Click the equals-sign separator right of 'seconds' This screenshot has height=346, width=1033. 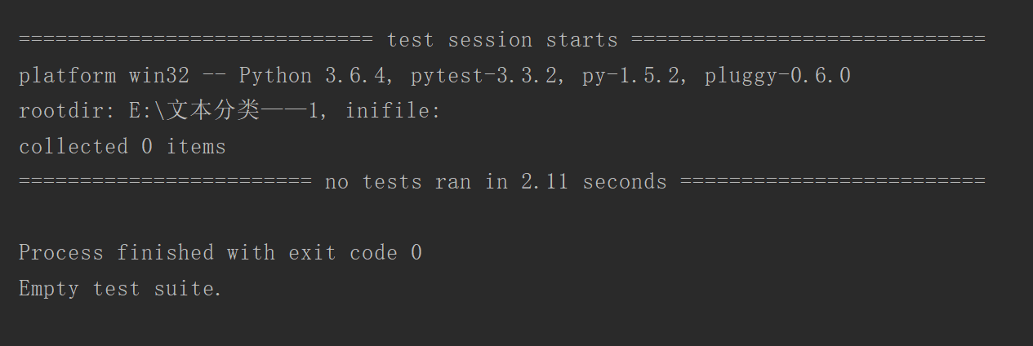tap(833, 182)
